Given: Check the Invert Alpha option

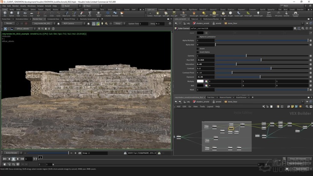Looking at the screenshot, I should [197, 52].
